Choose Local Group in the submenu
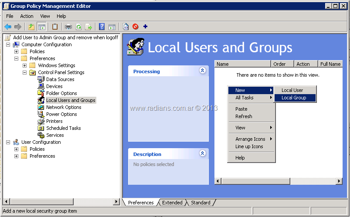Viewport: 350px width, 217px height. point(294,98)
